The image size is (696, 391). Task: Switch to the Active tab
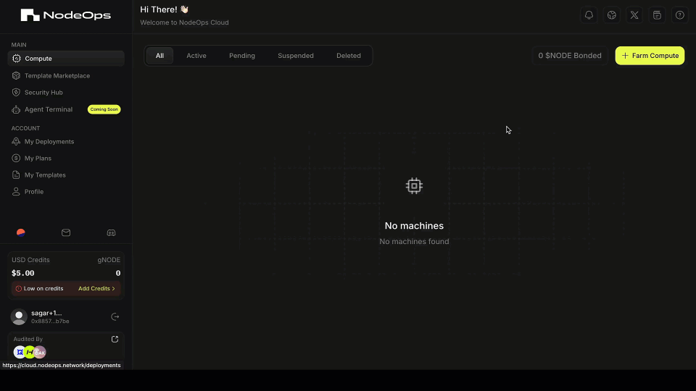pyautogui.click(x=196, y=56)
